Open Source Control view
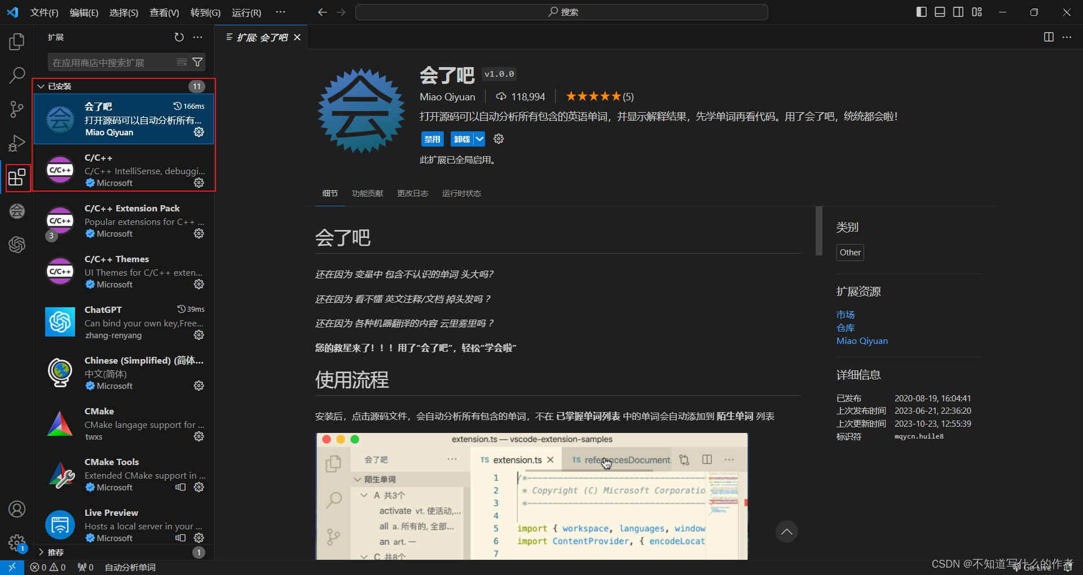This screenshot has width=1083, height=575. pyautogui.click(x=17, y=109)
